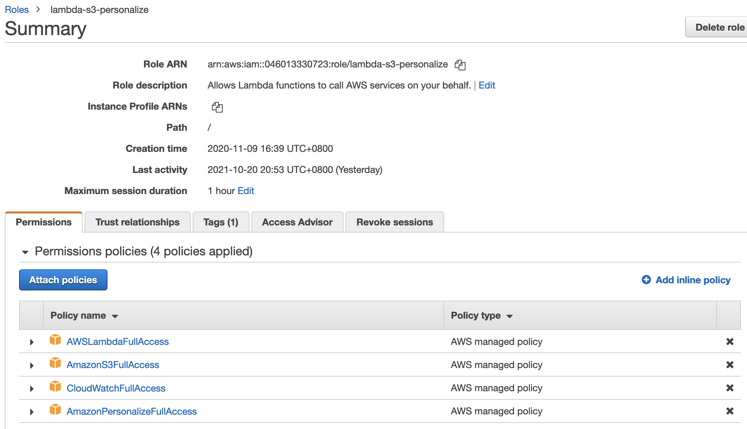Go back to Roles via breadcrumb
Screen dimensions: 747x429
(17, 10)
